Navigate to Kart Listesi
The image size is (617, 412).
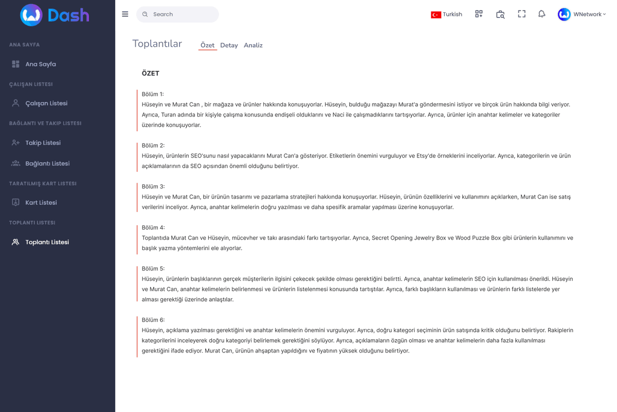pyautogui.click(x=41, y=203)
